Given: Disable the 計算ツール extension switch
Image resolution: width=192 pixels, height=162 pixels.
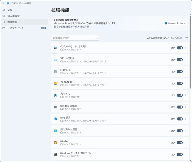Looking at the screenshot, I should click(x=180, y=71).
